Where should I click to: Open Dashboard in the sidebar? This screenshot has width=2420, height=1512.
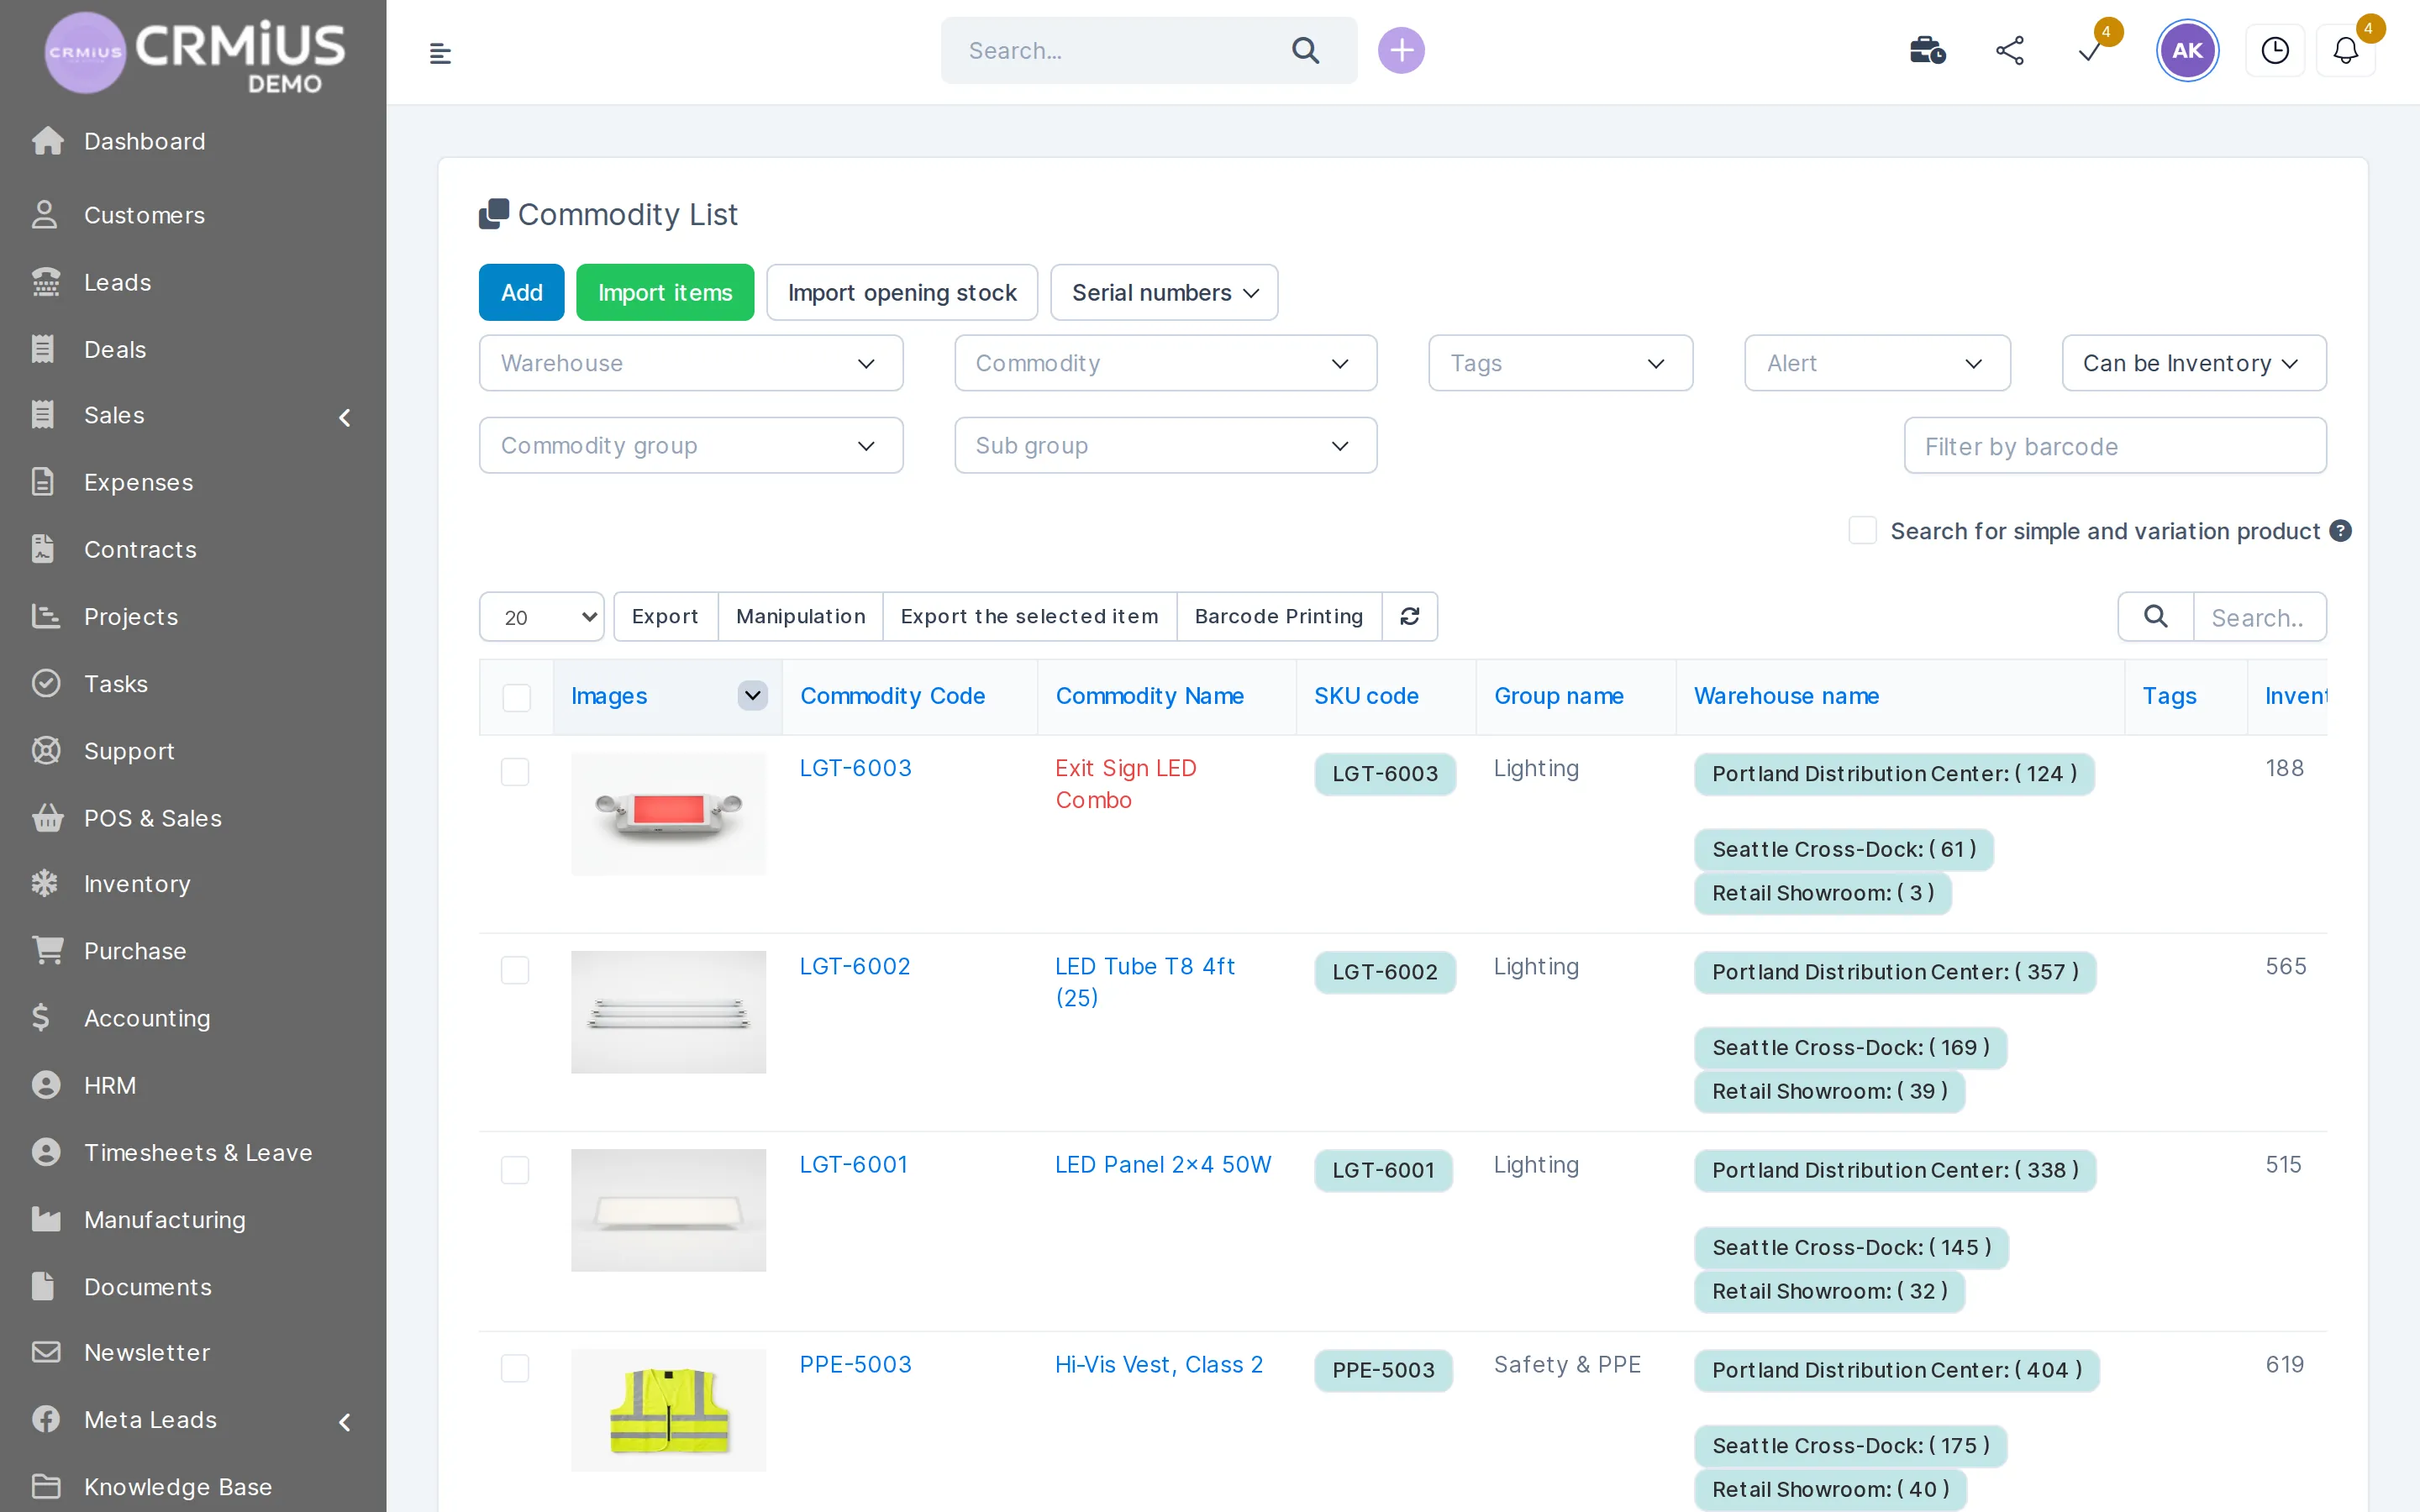(144, 141)
